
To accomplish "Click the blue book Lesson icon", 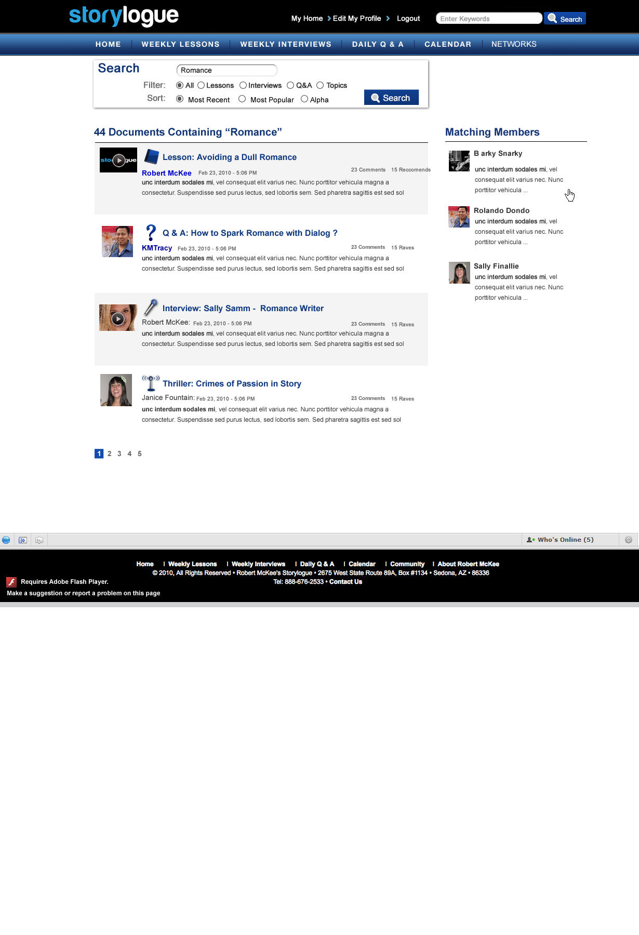I will [151, 156].
